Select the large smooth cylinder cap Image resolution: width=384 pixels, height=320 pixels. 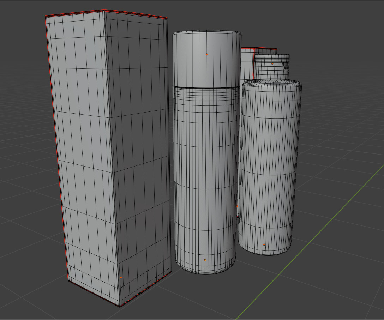[207, 59]
